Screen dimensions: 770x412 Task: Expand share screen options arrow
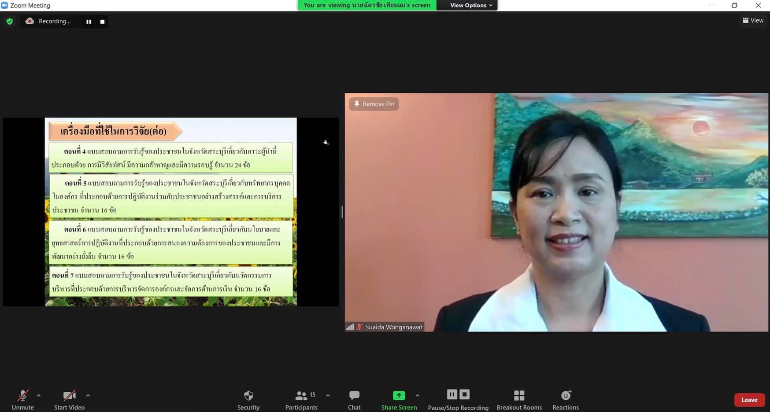click(418, 396)
